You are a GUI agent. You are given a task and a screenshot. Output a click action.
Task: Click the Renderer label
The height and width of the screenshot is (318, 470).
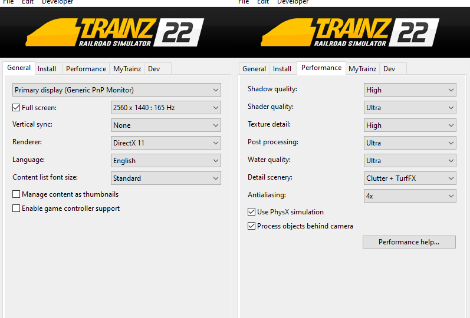27,142
